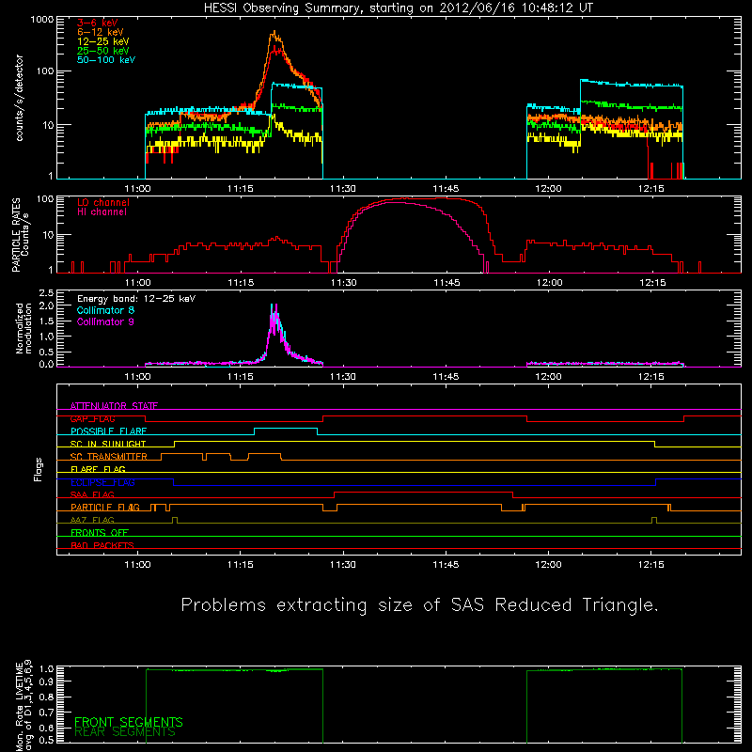Select the 6-12 keV legend label

(101, 32)
